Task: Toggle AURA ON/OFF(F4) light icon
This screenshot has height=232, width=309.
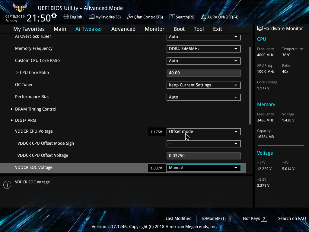Action: pyautogui.click(x=204, y=17)
